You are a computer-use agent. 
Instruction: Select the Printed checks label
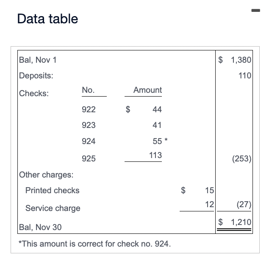[x=53, y=191]
